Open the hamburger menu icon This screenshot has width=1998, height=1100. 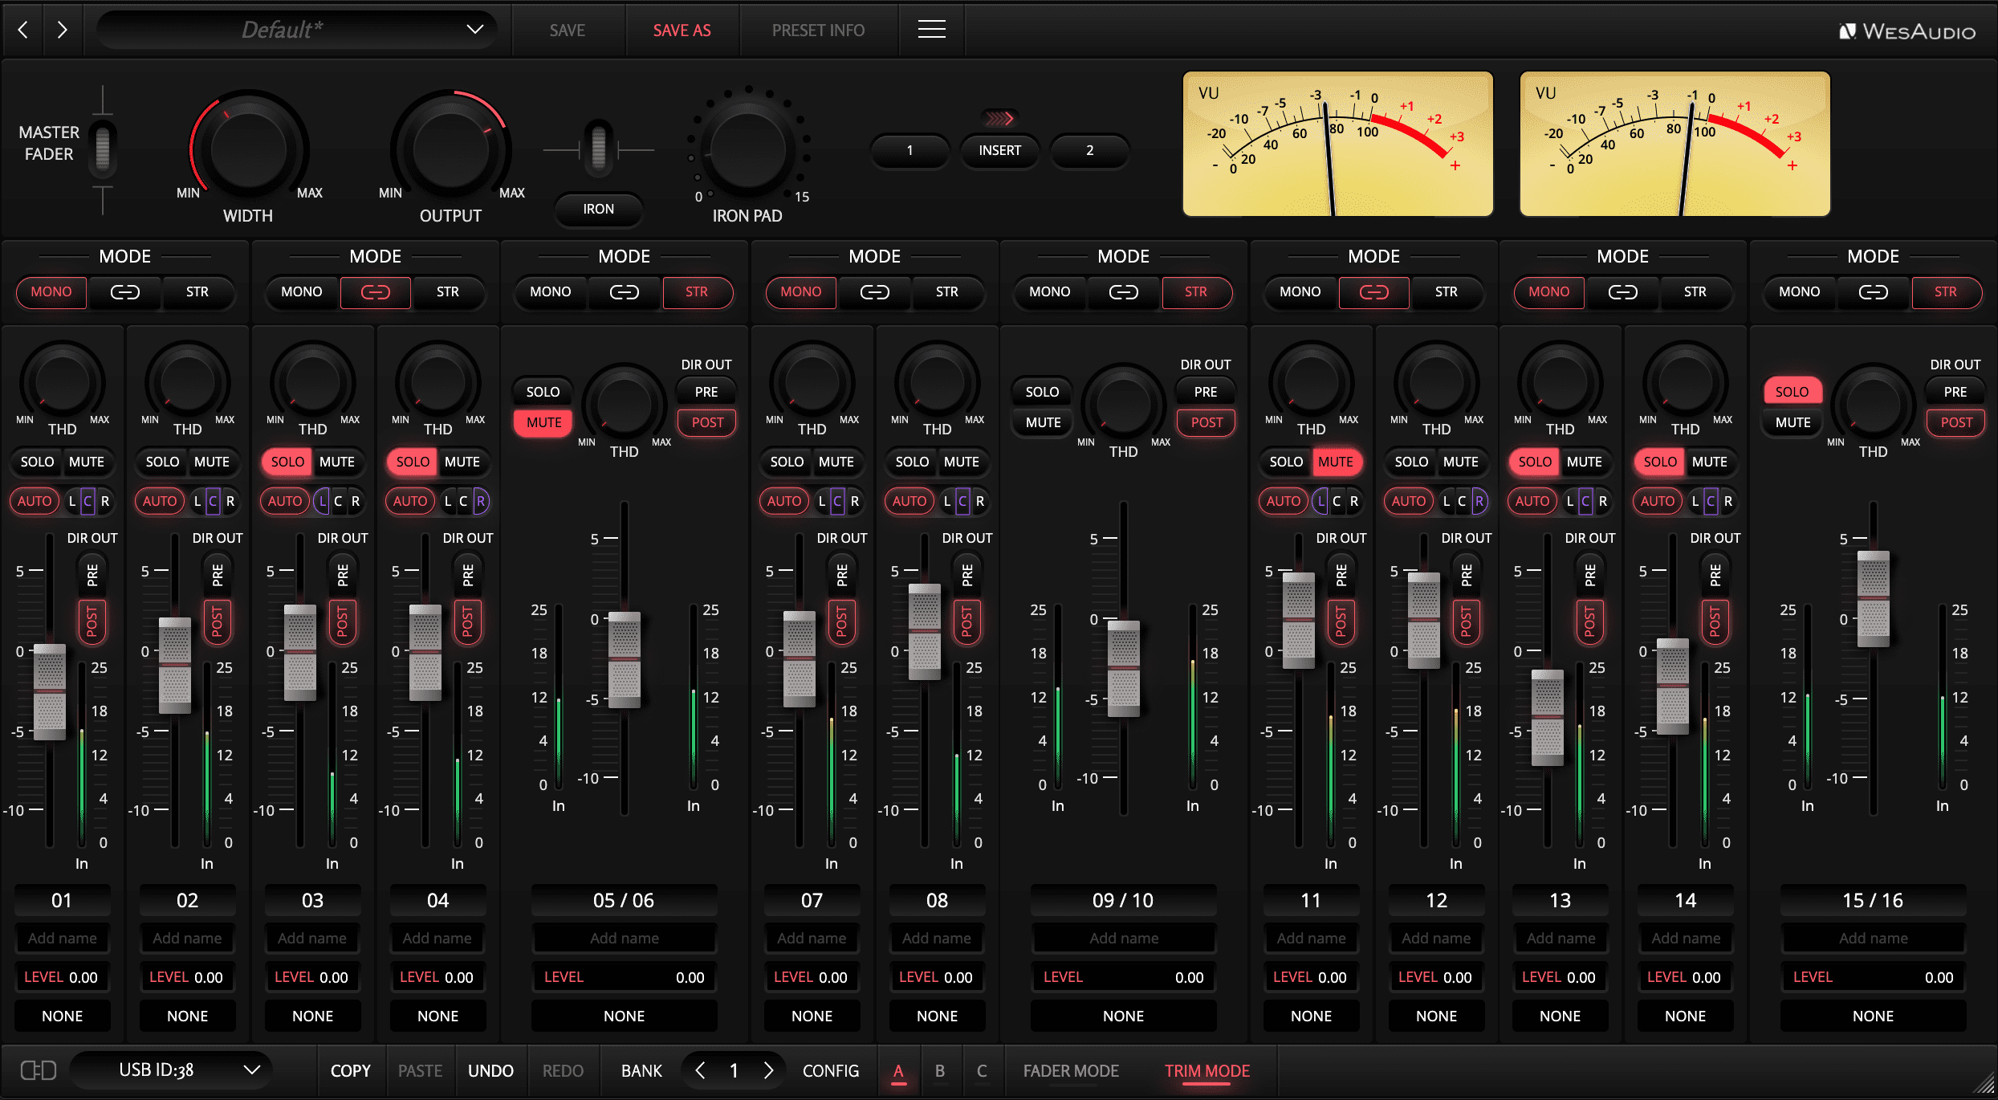[x=931, y=30]
